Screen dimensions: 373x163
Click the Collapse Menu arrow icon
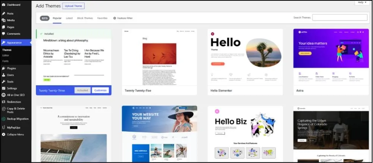[x=4, y=134]
